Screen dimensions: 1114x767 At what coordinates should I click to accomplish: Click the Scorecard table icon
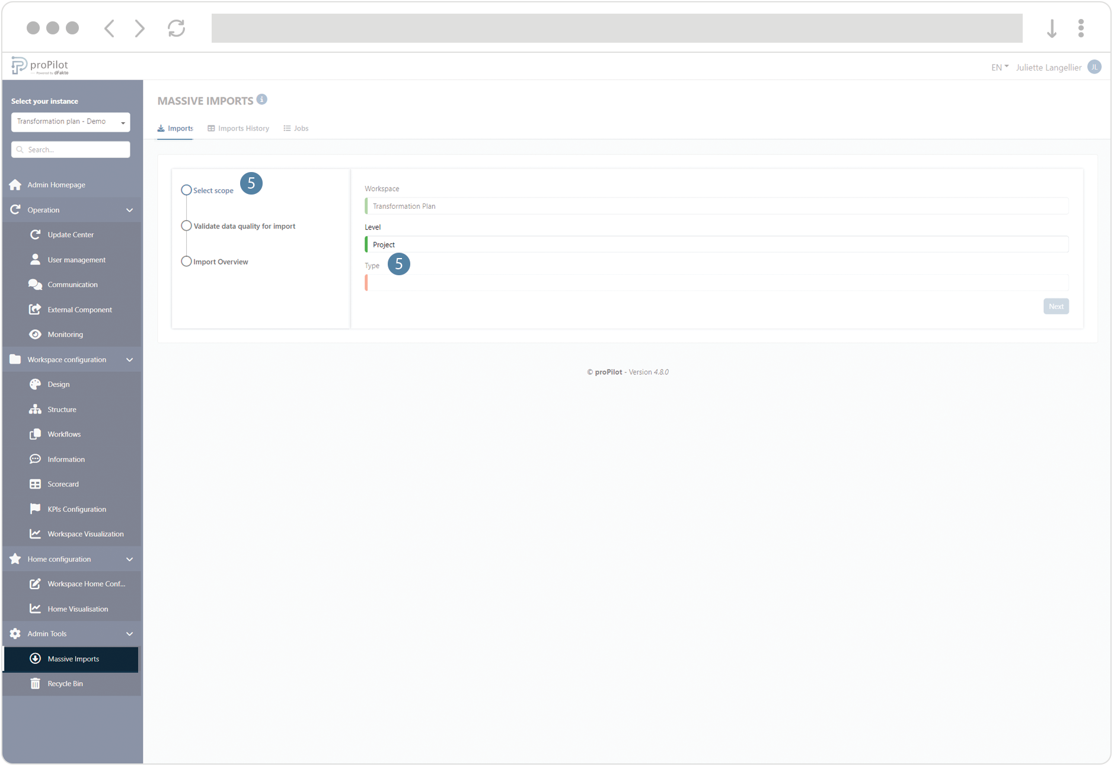click(36, 484)
